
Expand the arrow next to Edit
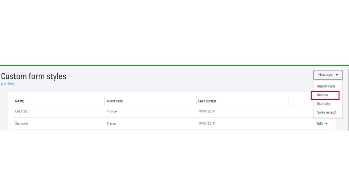click(x=326, y=123)
